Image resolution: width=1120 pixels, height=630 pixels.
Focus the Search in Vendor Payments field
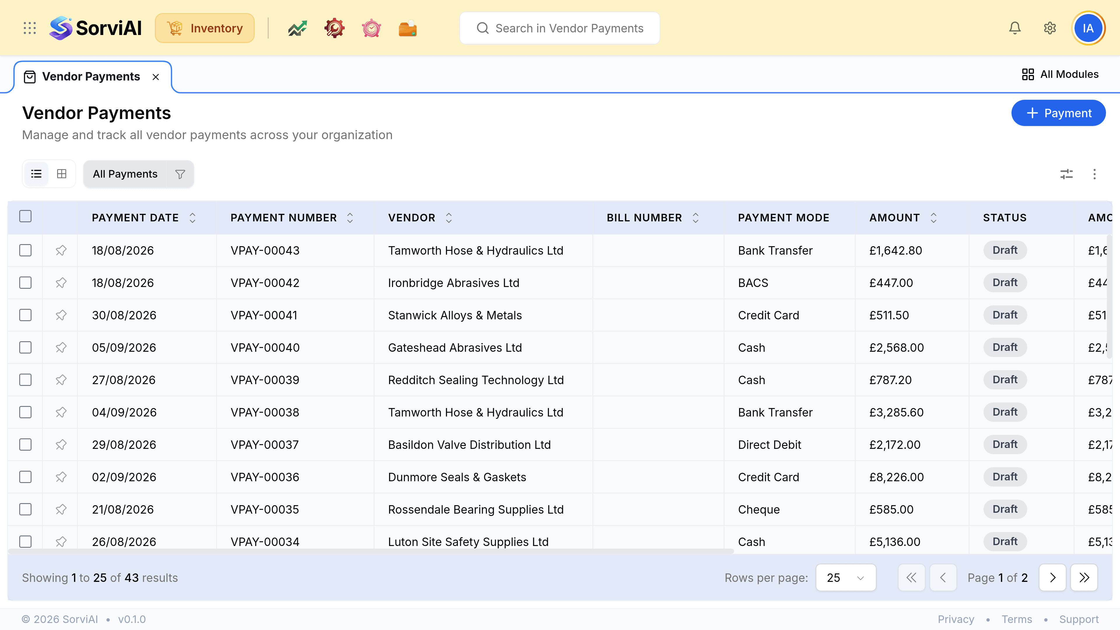tap(560, 28)
